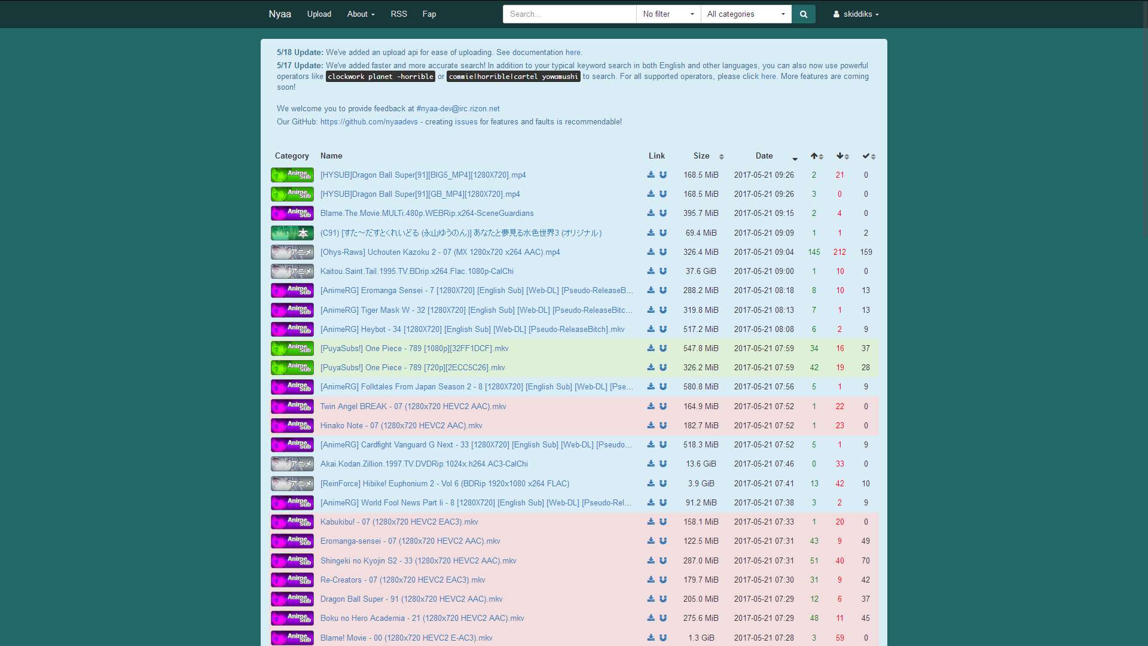Screen dimensions: 1148x646
Task: Download torrent for PuyaSubs One Piece 1080p
Action: (651, 348)
